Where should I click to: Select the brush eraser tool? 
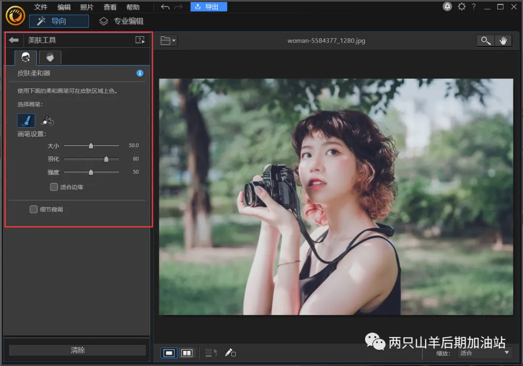point(47,120)
